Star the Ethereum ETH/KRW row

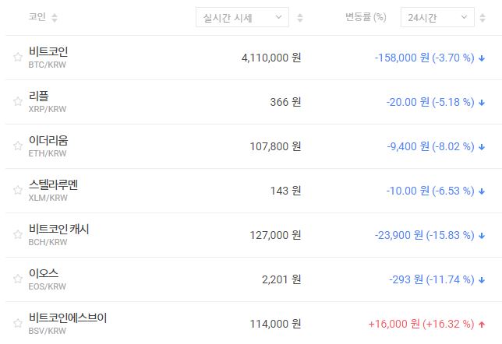click(17, 146)
